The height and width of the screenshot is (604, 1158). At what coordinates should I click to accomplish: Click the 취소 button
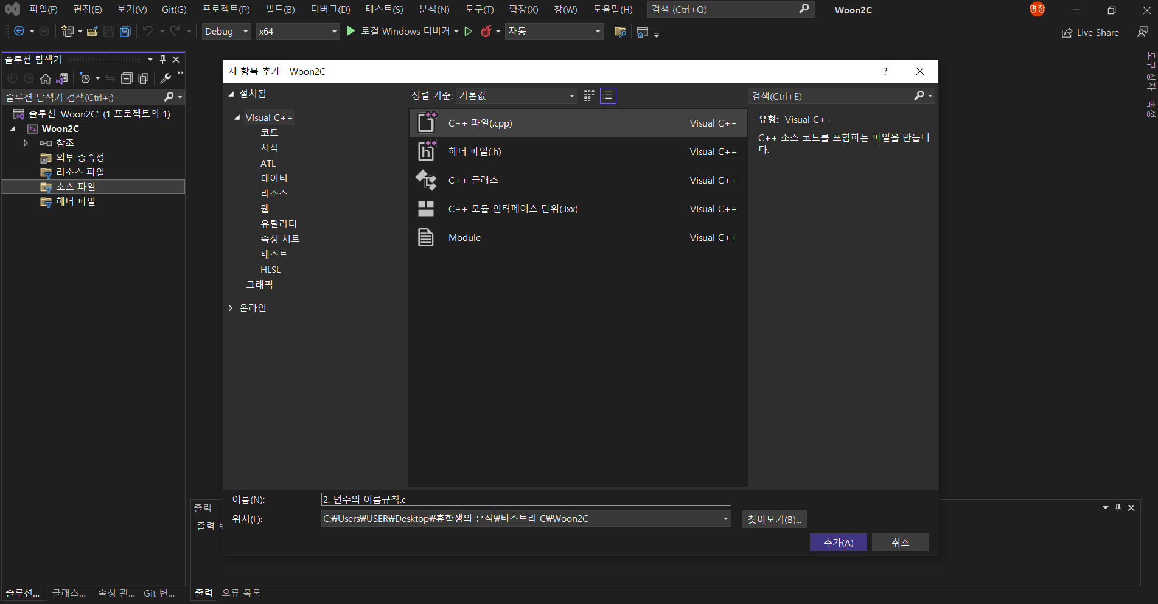[x=901, y=543]
